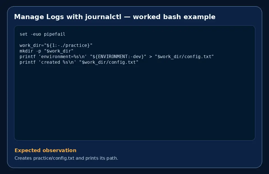Click the line 'set -euo pipefail'
The height and width of the screenshot is (174, 269).
coord(42,34)
